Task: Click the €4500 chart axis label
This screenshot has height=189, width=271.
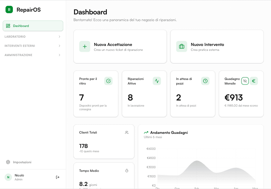Action: click(151, 158)
